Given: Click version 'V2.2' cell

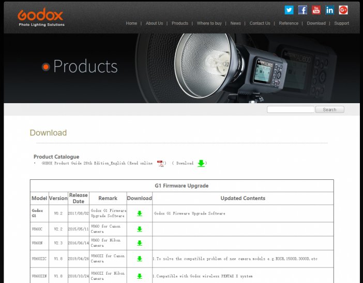Looking at the screenshot, I should (58, 229).
